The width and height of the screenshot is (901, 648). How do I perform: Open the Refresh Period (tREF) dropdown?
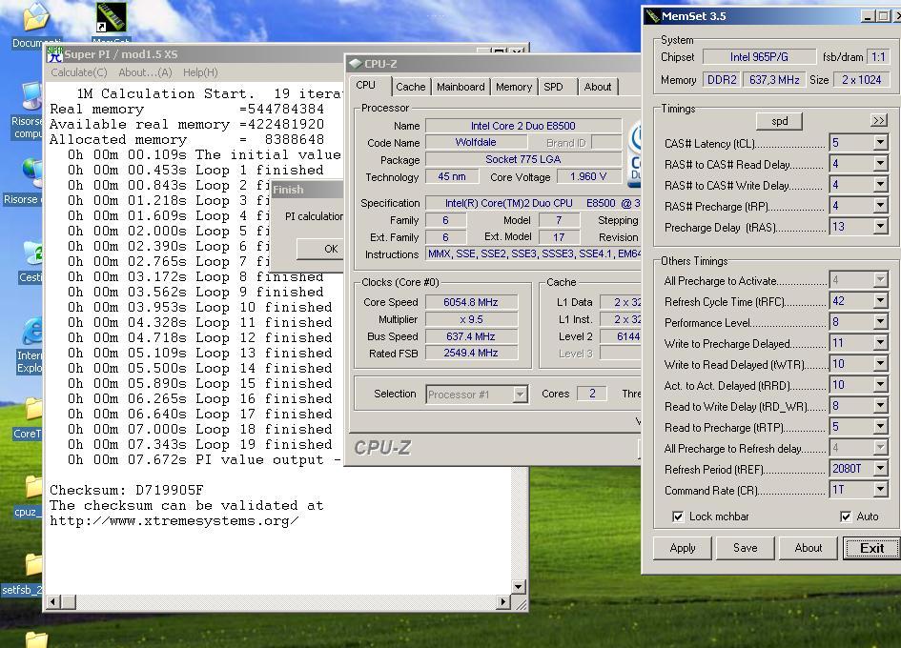880,469
